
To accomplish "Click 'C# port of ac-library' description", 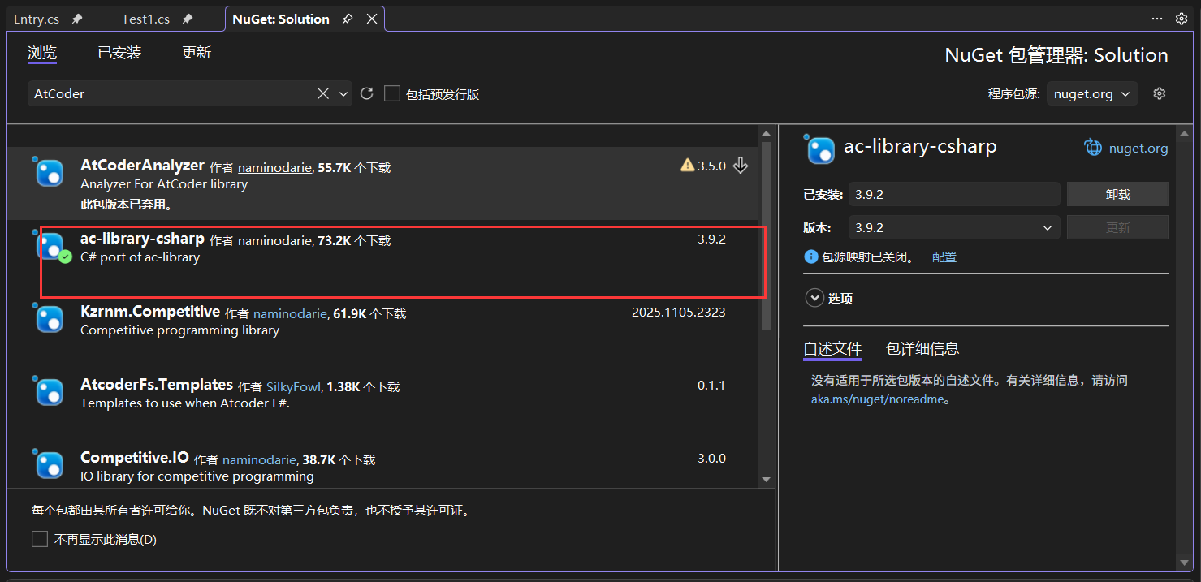I will 140,257.
